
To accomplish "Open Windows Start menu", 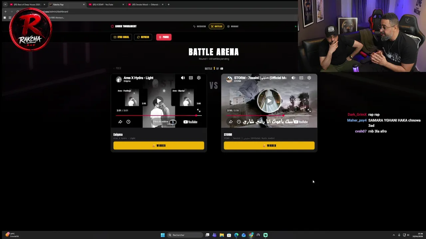I will pos(163,235).
